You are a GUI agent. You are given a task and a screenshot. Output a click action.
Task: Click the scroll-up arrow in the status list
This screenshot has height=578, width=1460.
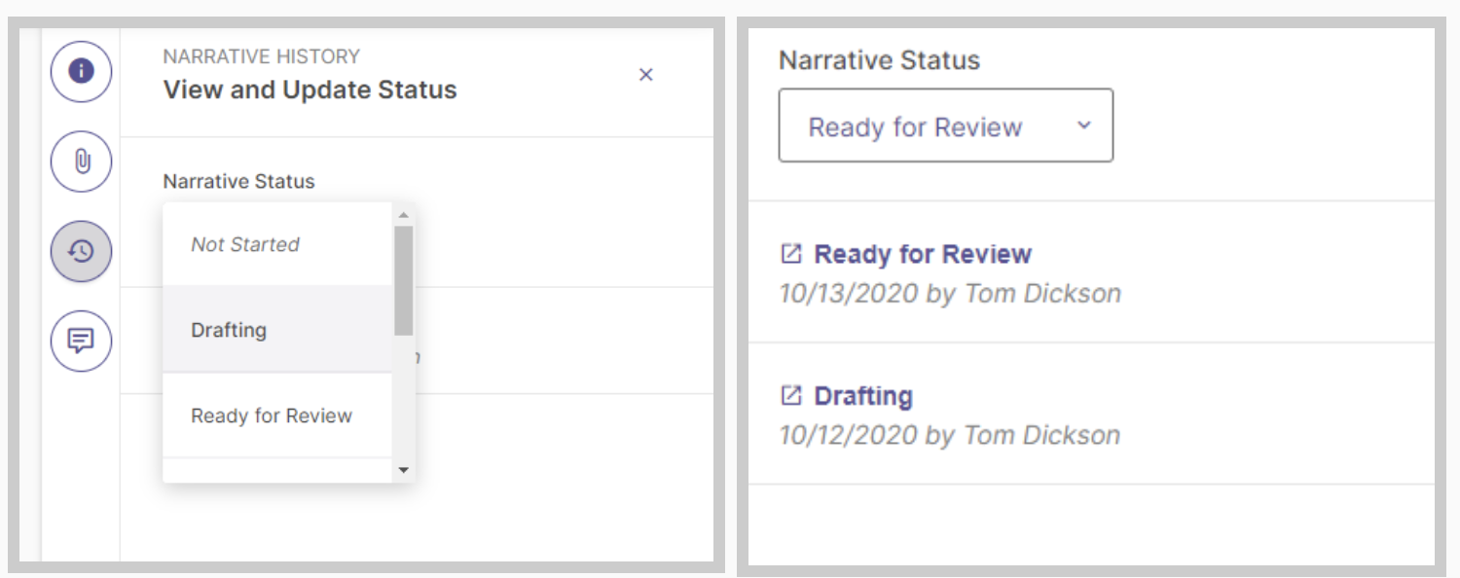(403, 214)
